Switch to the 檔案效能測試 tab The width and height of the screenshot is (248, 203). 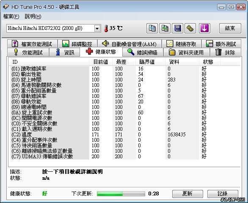click(x=32, y=44)
